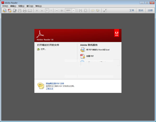Click the Email envelope toolbar icon
This screenshot has height=122, width=156.
[x=30, y=11]
